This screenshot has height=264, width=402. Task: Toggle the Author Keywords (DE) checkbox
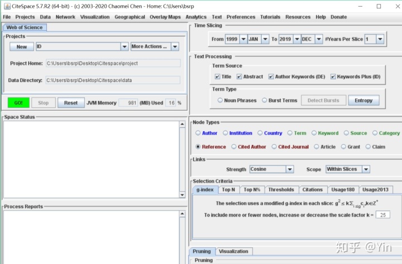coord(271,76)
